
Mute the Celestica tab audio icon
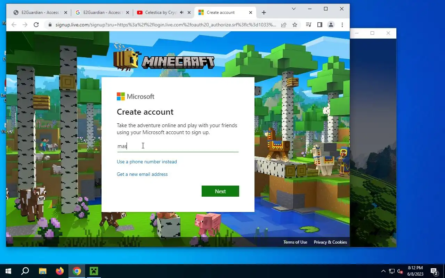point(181,13)
